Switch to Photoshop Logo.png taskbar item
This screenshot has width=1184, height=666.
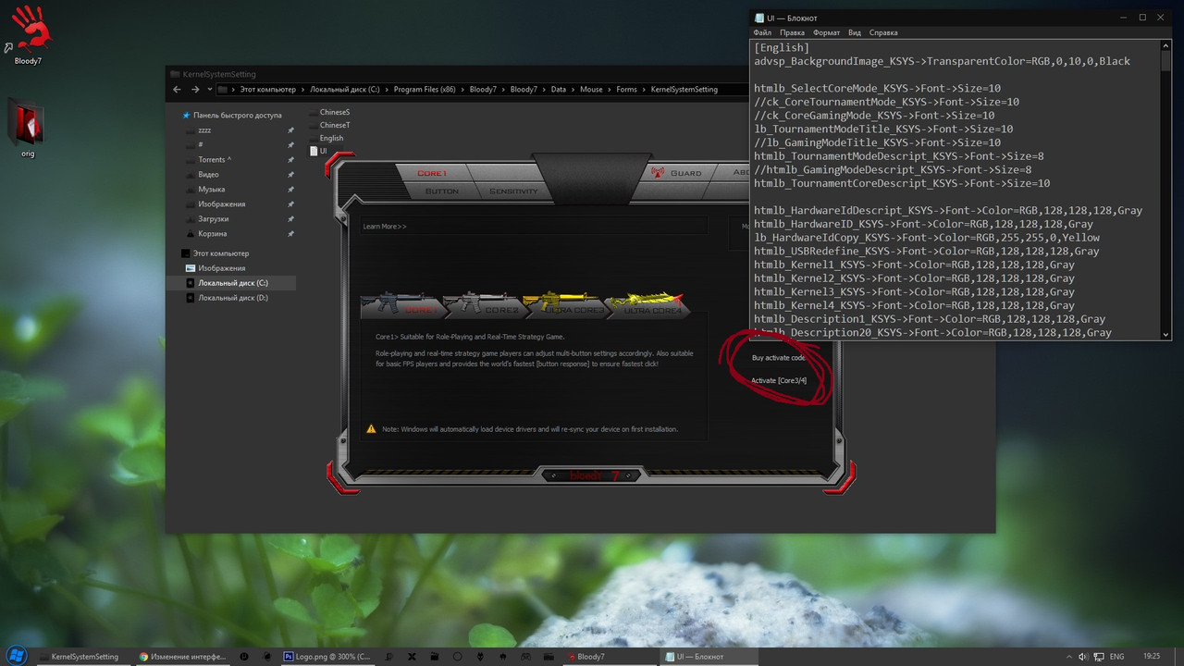point(327,656)
